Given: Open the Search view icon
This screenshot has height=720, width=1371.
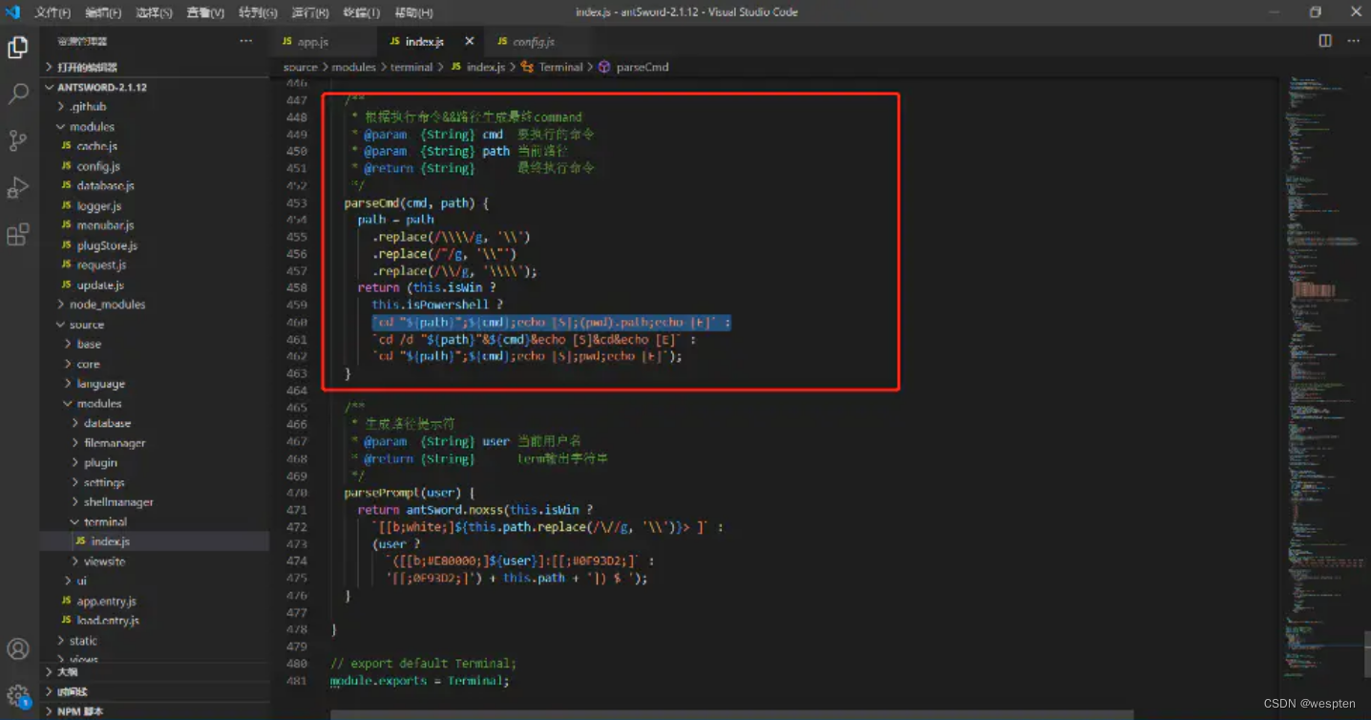Looking at the screenshot, I should click(x=18, y=94).
